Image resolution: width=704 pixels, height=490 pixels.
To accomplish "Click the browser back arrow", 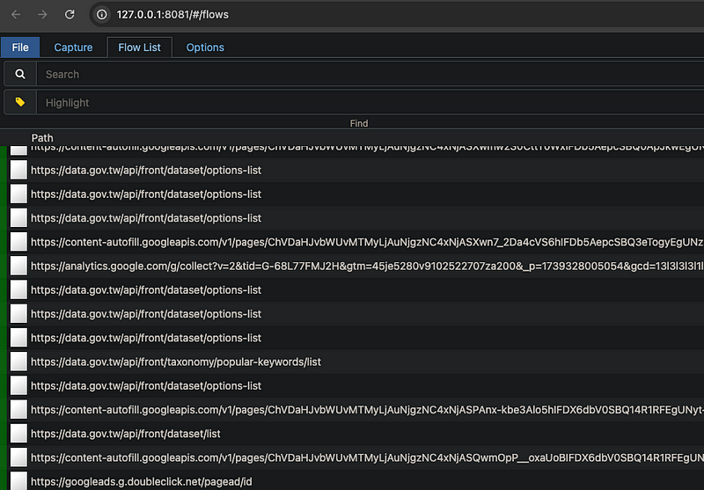I will pos(15,14).
